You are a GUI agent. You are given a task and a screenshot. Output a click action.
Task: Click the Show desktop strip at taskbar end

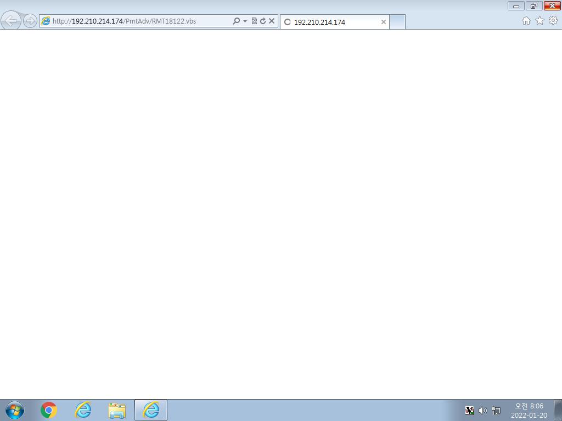tap(558, 410)
